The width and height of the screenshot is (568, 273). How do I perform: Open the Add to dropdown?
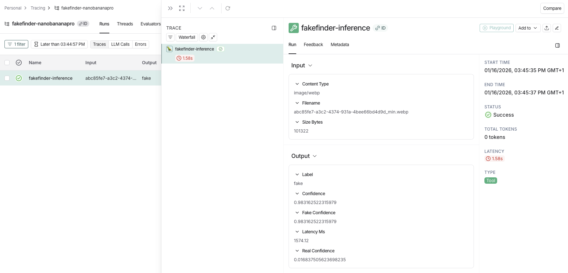coord(528,28)
